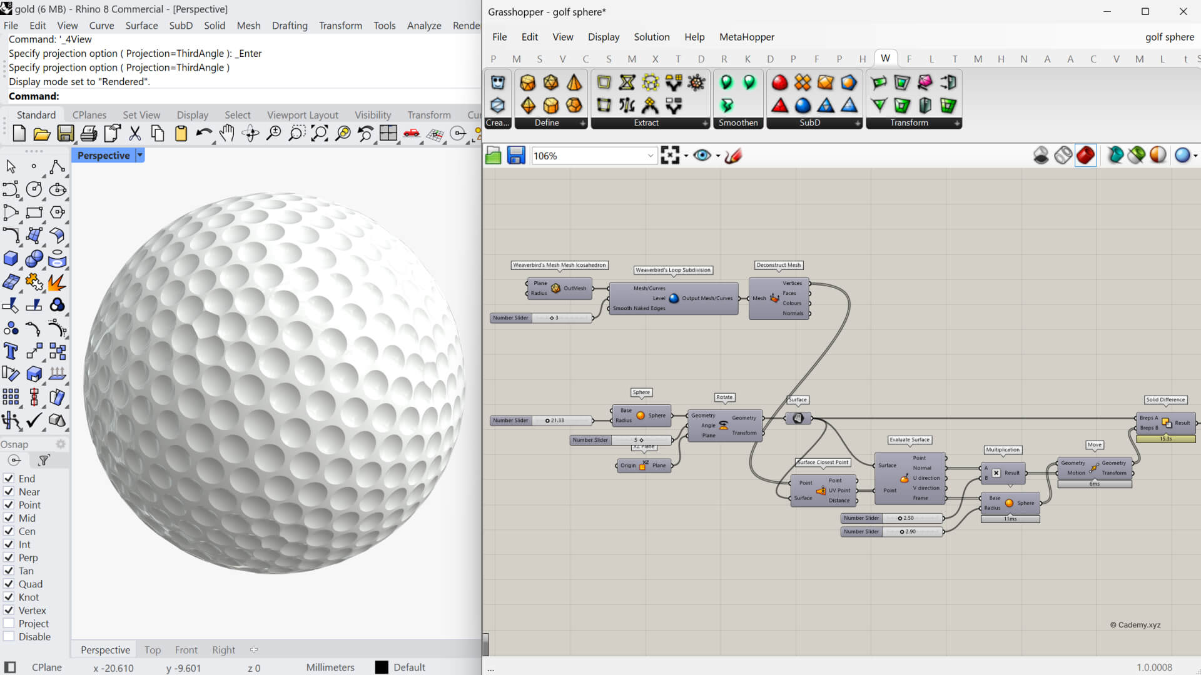Expand the 106% zoom combo box
The width and height of the screenshot is (1201, 675).
[650, 156]
